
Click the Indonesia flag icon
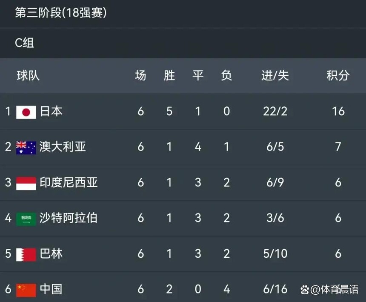[x=26, y=183]
